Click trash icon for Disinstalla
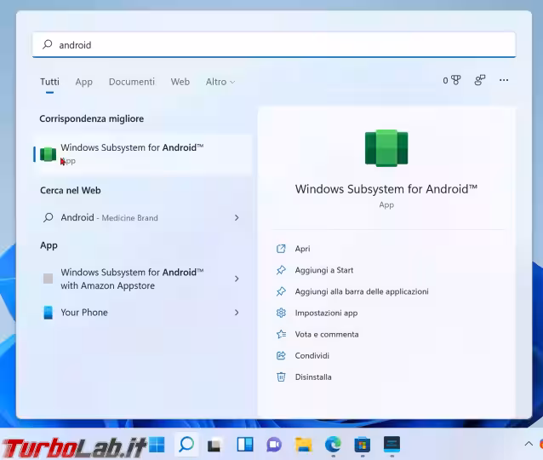 [x=281, y=377]
